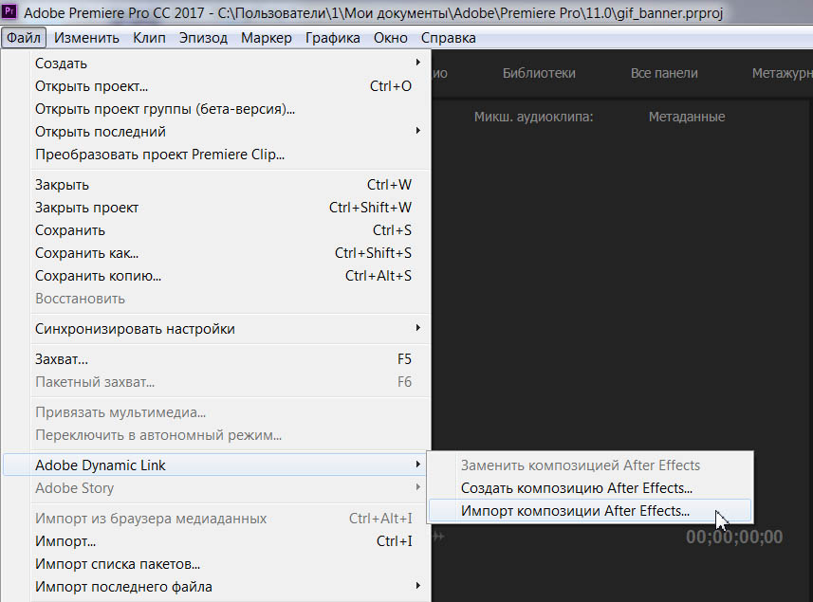
Task: Open the Эпизод menu
Action: pos(203,38)
